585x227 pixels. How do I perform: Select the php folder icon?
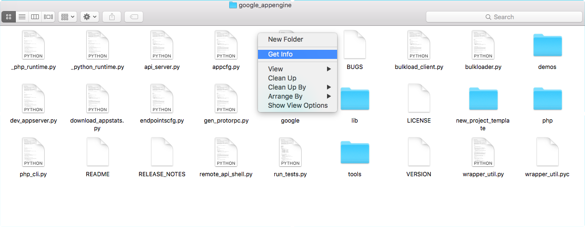[548, 99]
